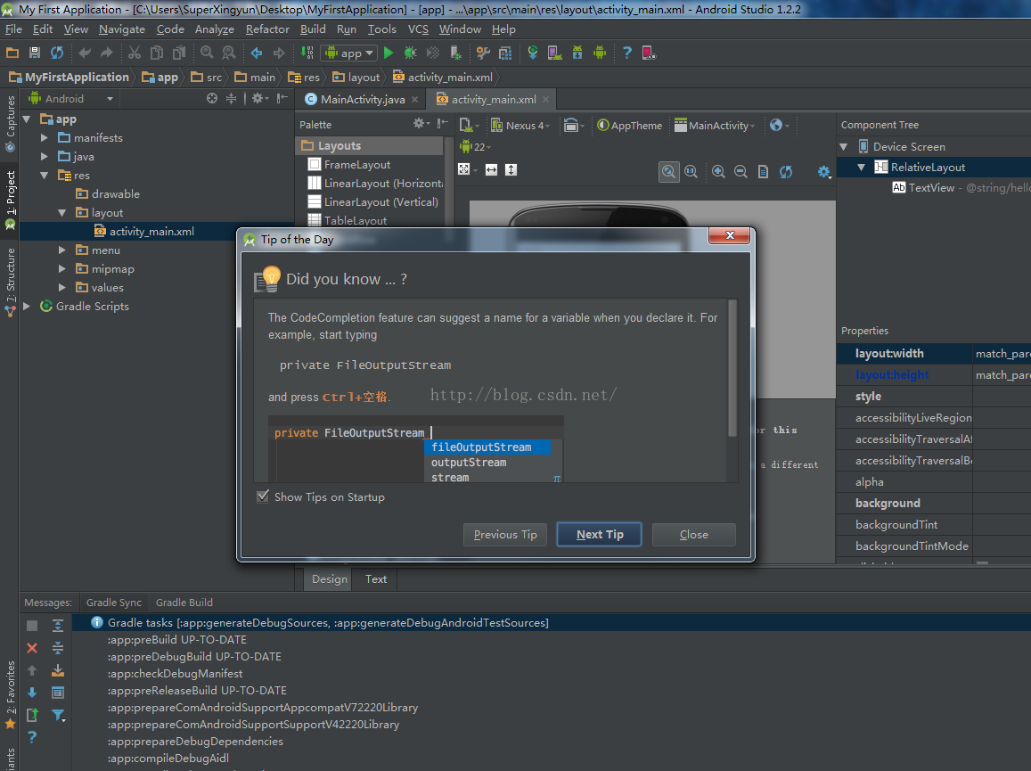
Task: Collapse the RelativeLayout node in Component Tree
Action: pyautogui.click(x=862, y=168)
